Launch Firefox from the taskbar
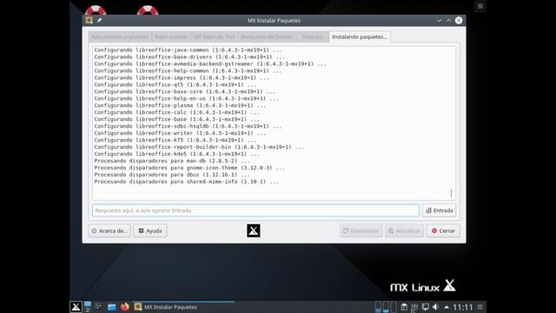Viewport: 556px width, 313px height. point(124,307)
